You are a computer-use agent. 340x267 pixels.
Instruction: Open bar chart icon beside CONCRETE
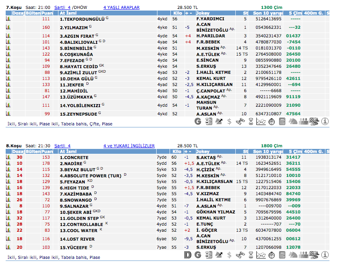(x=8, y=157)
